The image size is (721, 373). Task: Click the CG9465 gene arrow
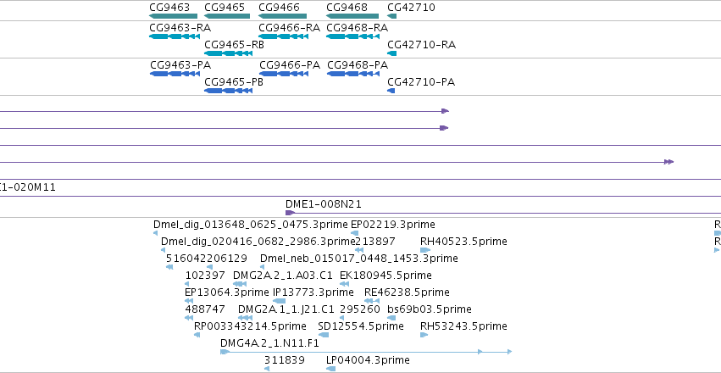point(227,16)
